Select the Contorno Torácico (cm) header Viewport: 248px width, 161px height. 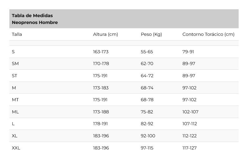pyautogui.click(x=208, y=34)
